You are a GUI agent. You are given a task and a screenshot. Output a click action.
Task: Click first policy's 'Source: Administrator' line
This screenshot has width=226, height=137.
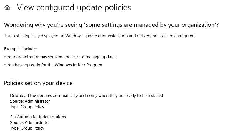pyautogui.click(x=30, y=101)
